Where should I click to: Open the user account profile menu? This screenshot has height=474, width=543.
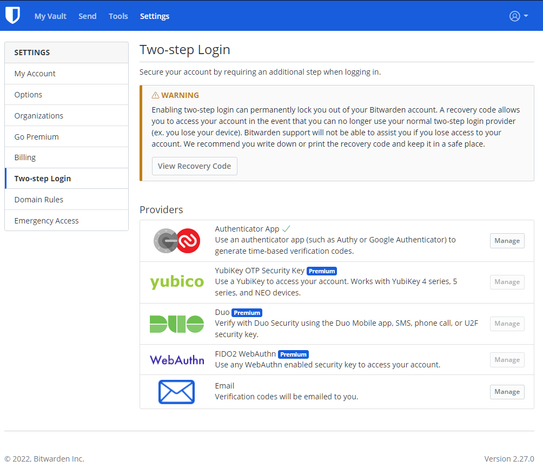(x=518, y=16)
